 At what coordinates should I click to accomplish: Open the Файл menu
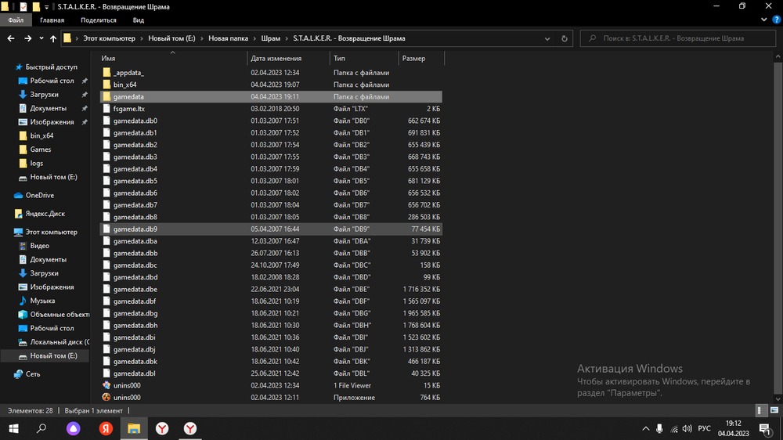pos(16,20)
